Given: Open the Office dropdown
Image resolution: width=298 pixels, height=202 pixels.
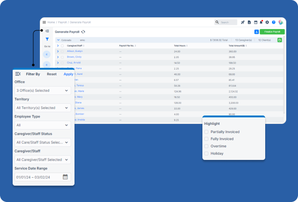Looking at the screenshot, I should point(42,90).
